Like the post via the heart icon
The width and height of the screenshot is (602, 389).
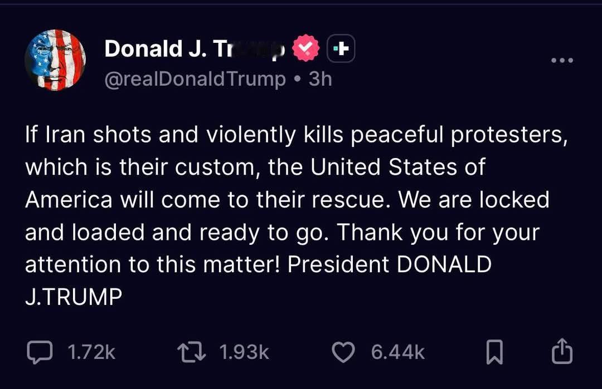tap(344, 351)
